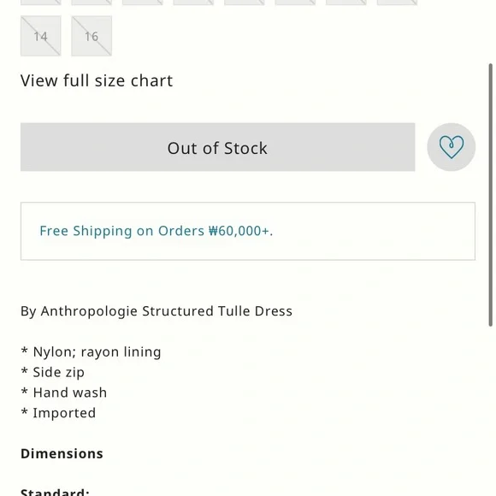
Task: Select the cropped size box directly above size 16
Action: click(x=92, y=3)
